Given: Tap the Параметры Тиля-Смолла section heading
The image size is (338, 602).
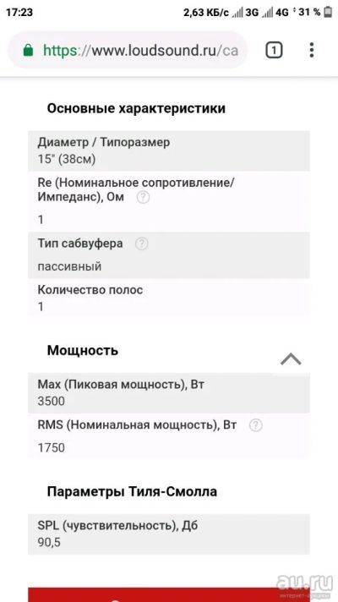Looking at the screenshot, I should click(132, 491).
